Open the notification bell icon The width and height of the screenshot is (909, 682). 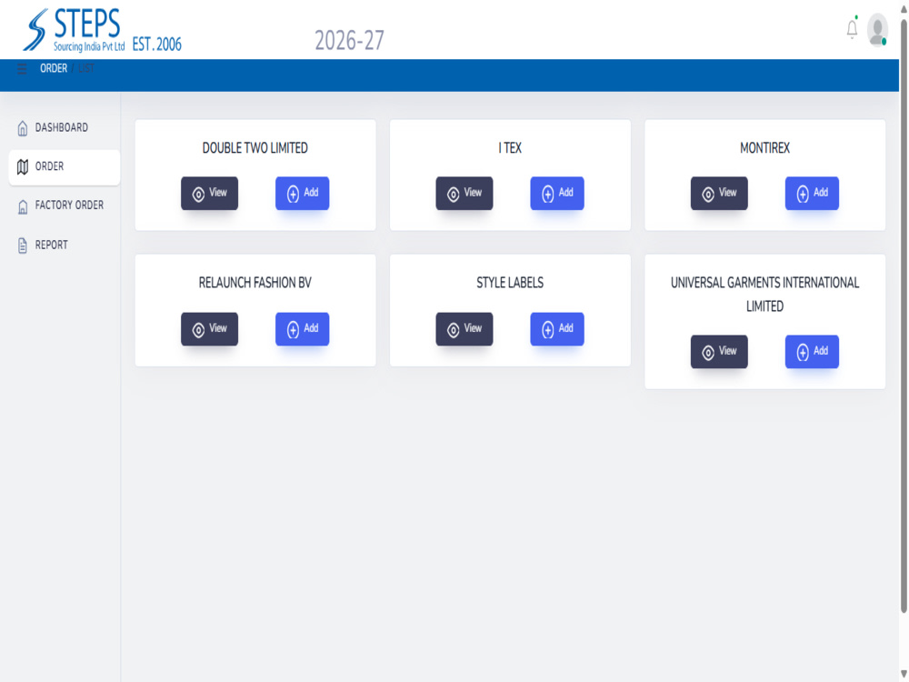coord(852,29)
